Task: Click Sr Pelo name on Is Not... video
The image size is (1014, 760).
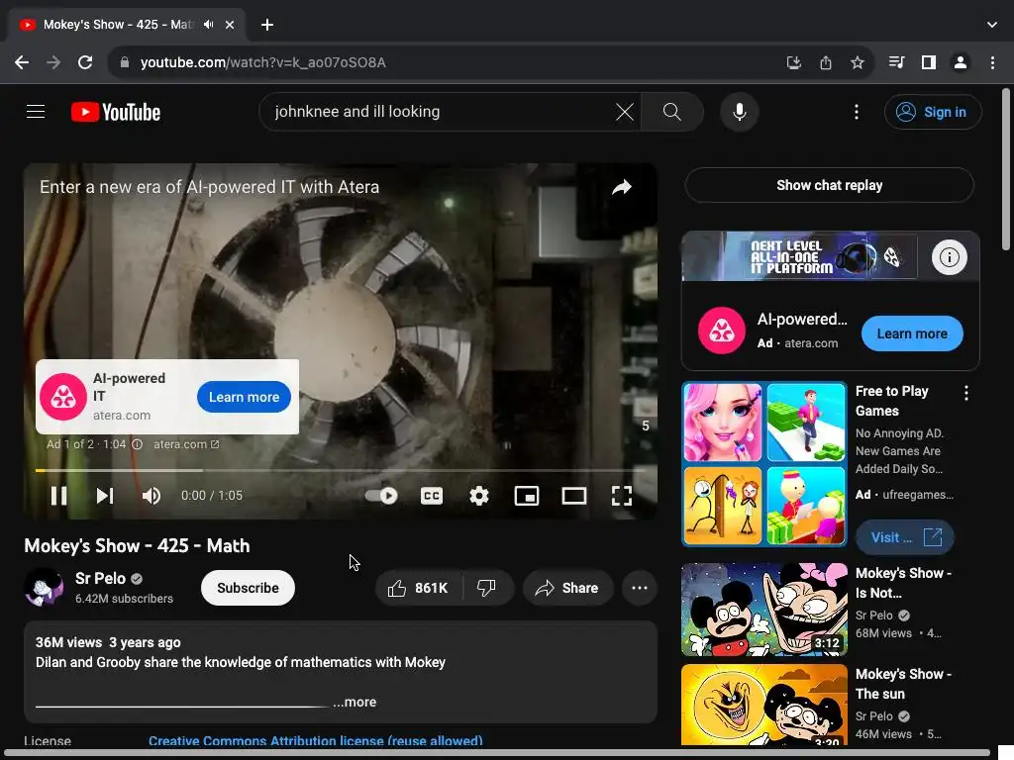Action: point(873,616)
